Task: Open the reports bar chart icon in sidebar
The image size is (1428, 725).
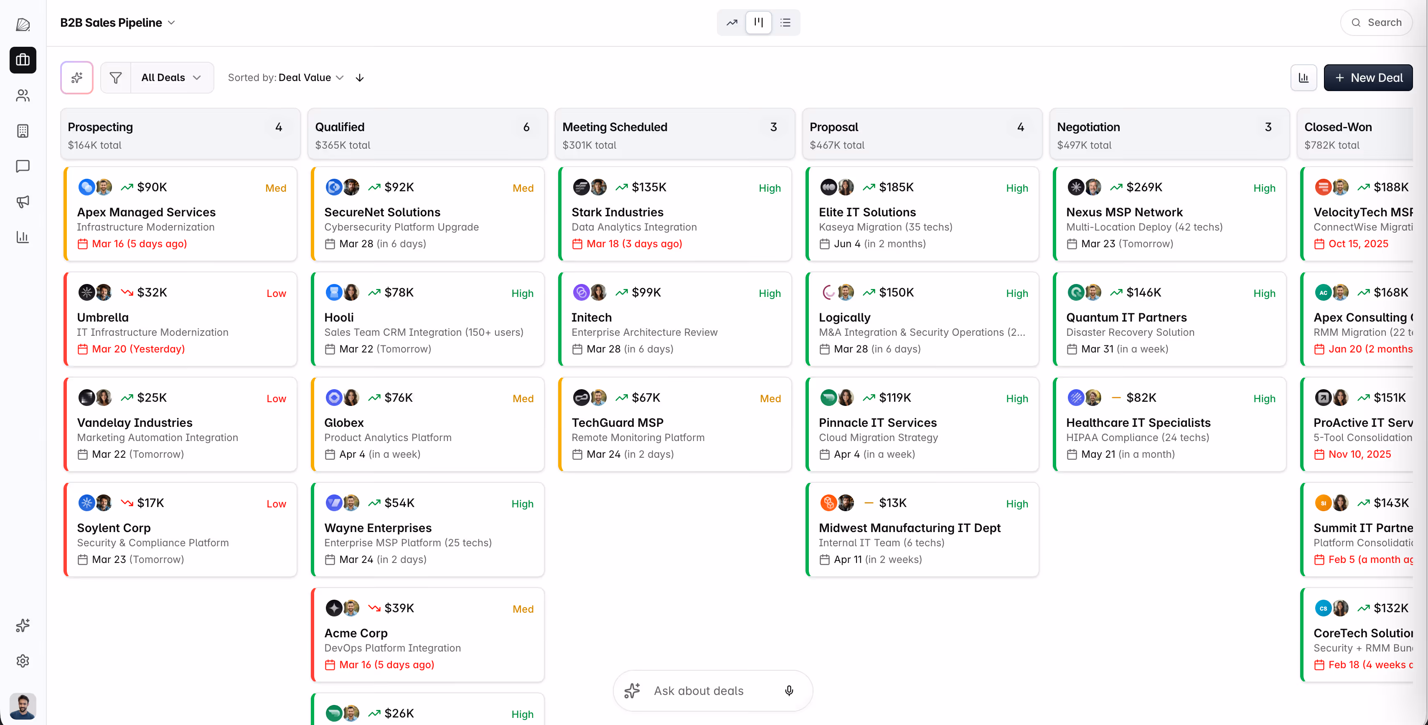Action: click(x=23, y=237)
